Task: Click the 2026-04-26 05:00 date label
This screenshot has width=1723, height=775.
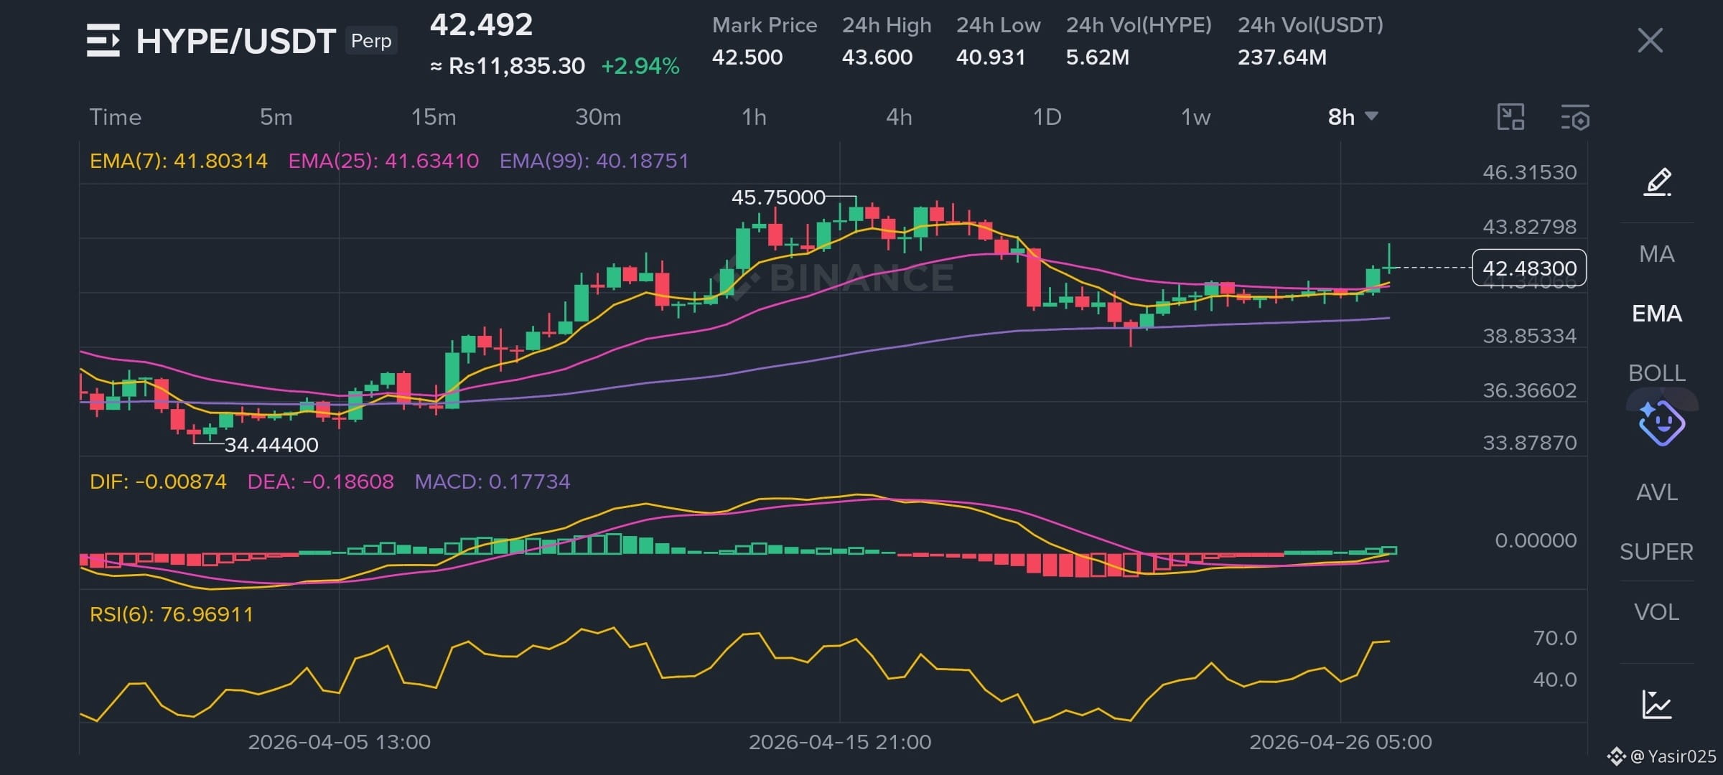Action: coord(1340,742)
